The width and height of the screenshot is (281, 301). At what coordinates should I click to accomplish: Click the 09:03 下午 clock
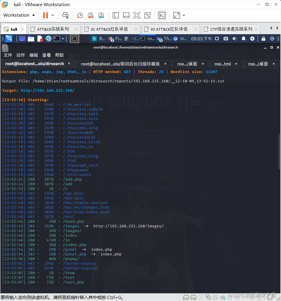[201, 39]
